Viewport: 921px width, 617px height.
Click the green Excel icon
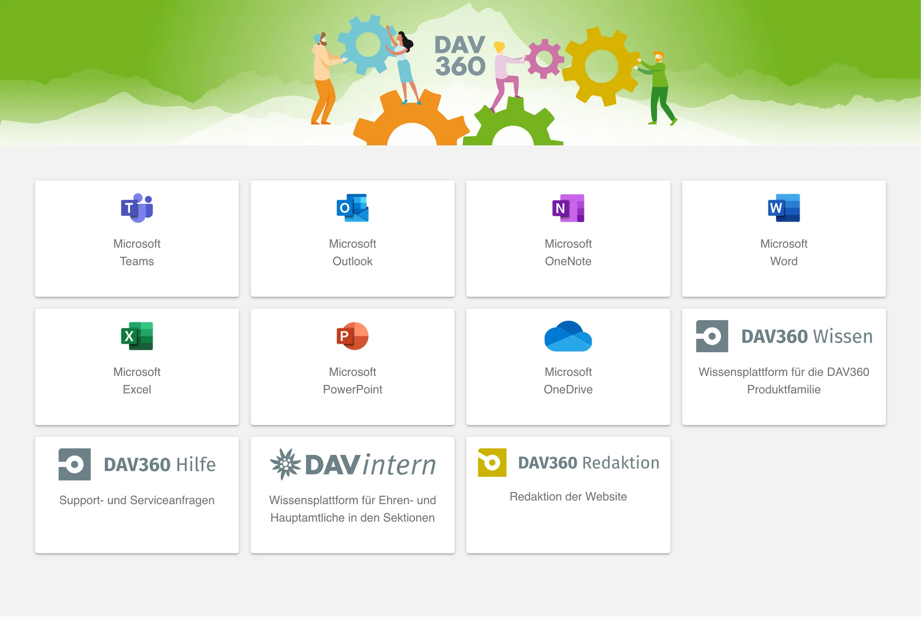click(x=137, y=336)
